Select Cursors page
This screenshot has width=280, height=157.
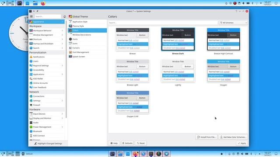tap(87, 48)
